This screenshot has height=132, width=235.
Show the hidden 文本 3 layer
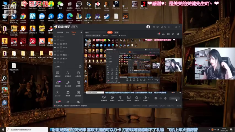(55, 51)
